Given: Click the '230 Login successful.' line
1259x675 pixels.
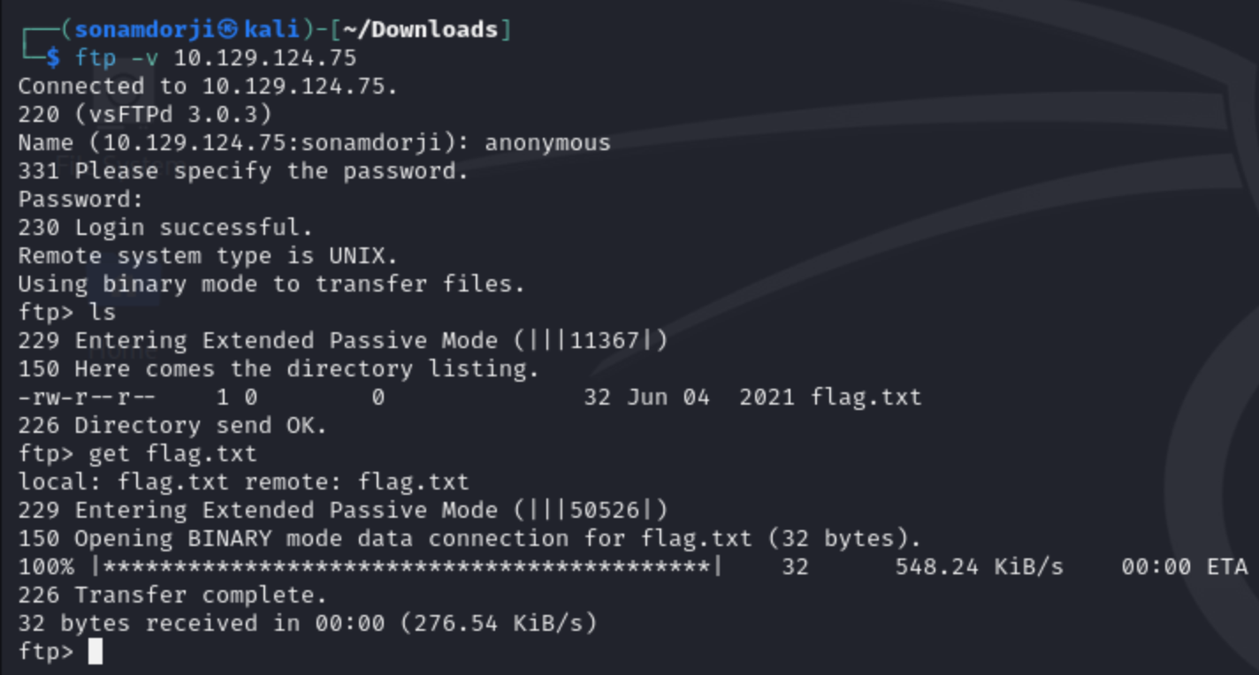Looking at the screenshot, I should 165,228.
